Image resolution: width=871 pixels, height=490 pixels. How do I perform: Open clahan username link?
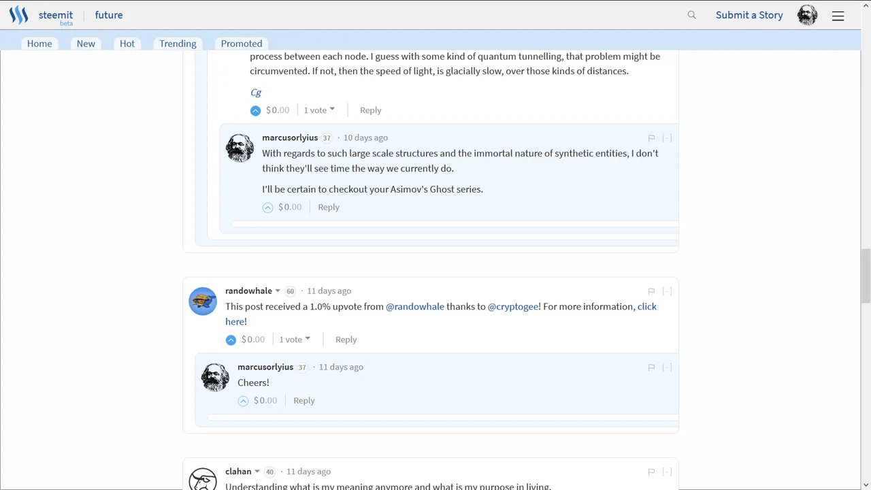(x=238, y=471)
